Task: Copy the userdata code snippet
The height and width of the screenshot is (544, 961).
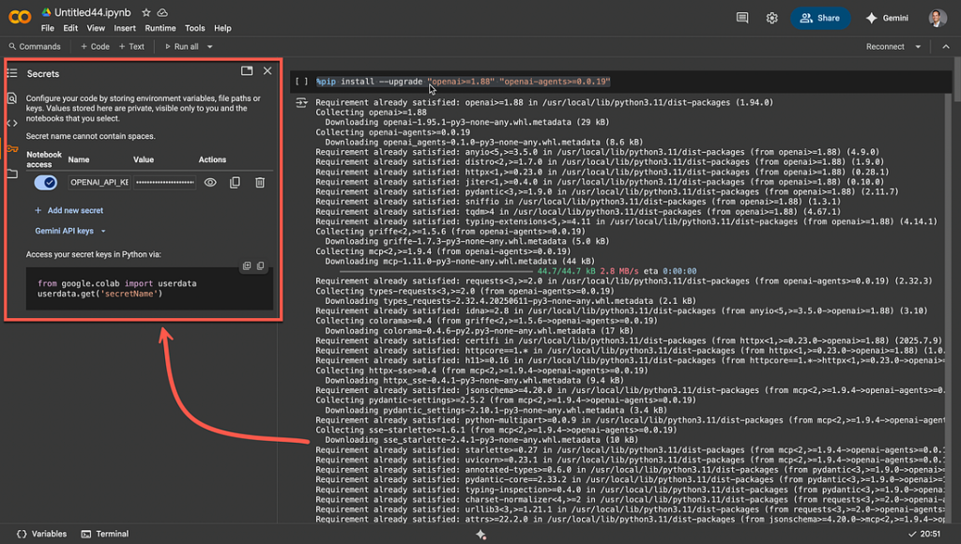Action: point(261,265)
